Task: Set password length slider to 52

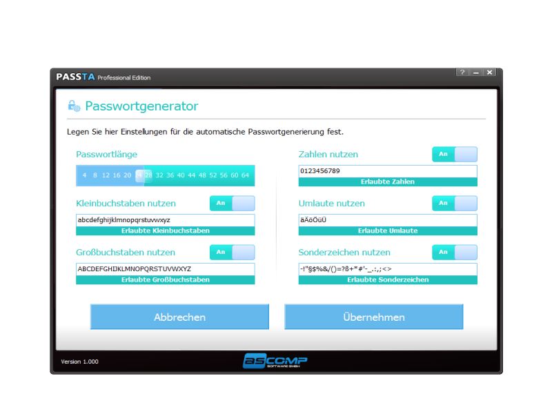Action: click(x=213, y=175)
